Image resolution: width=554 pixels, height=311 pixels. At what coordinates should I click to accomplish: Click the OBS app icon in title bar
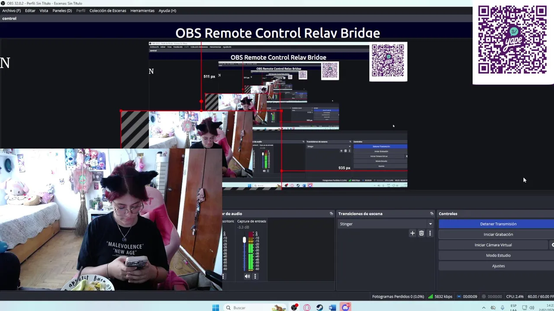(3, 3)
